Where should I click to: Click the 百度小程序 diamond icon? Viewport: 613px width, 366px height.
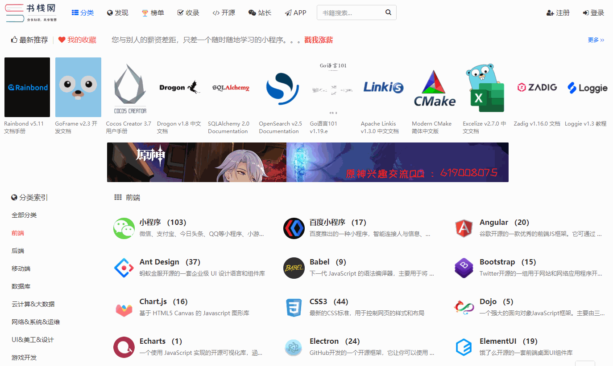(294, 228)
